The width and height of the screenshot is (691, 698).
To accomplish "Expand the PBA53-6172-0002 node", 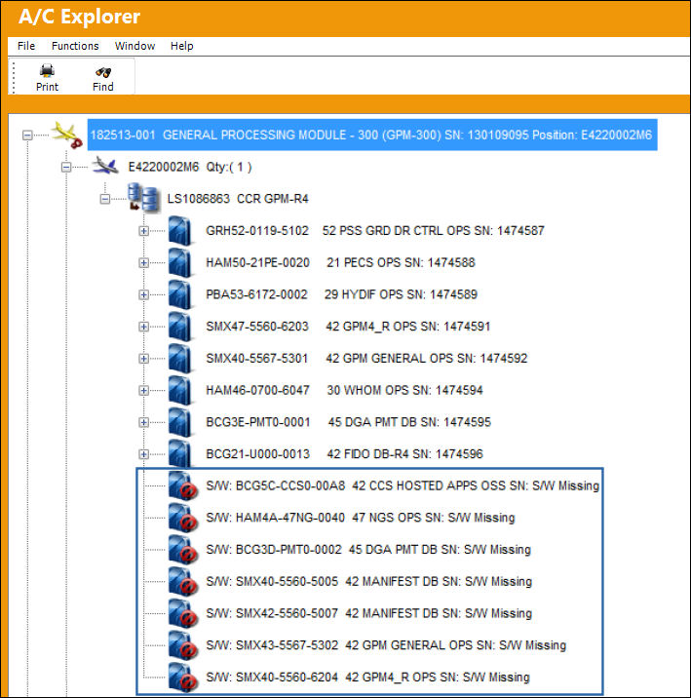I will (143, 294).
